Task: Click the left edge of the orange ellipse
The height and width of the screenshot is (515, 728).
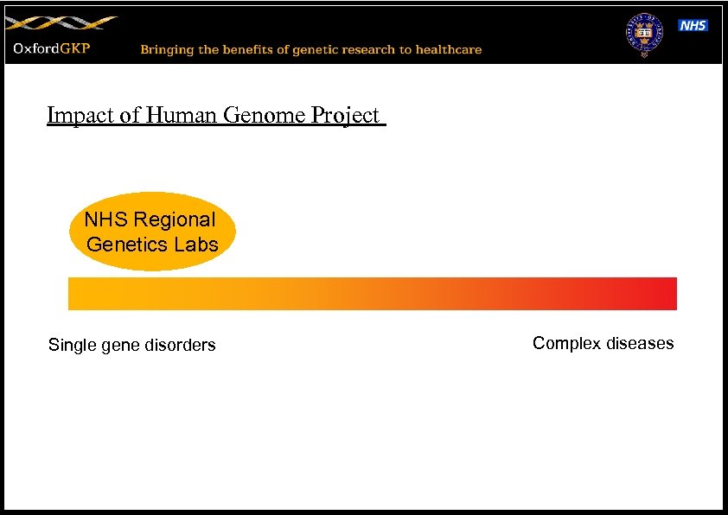Action: pyautogui.click(x=74, y=232)
